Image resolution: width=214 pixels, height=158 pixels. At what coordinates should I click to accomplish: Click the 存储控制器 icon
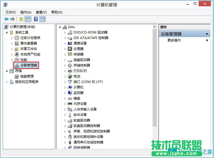click(x=70, y=65)
